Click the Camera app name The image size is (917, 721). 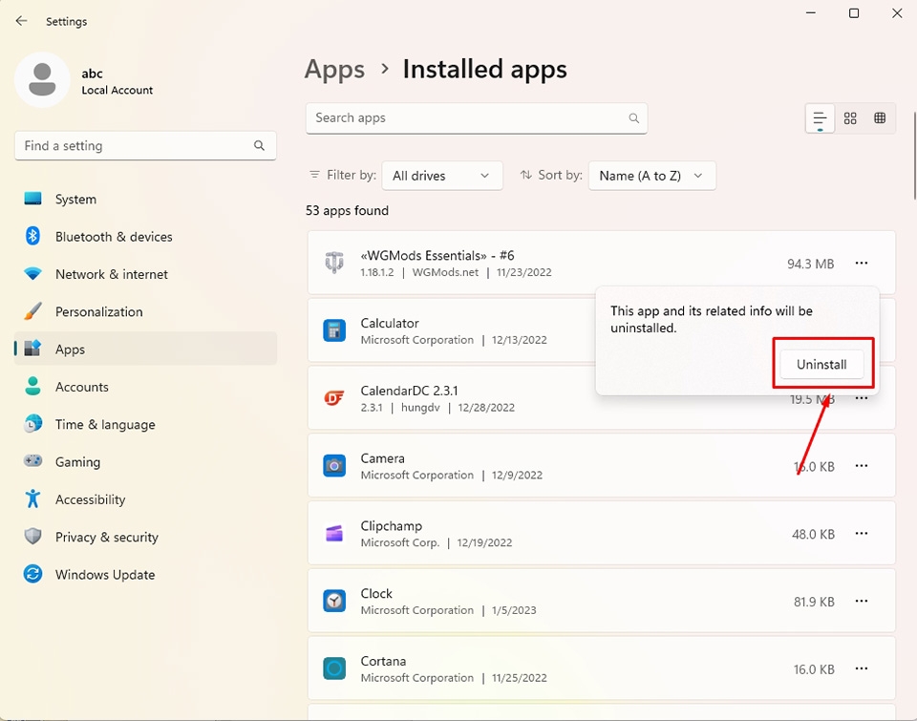click(x=382, y=458)
